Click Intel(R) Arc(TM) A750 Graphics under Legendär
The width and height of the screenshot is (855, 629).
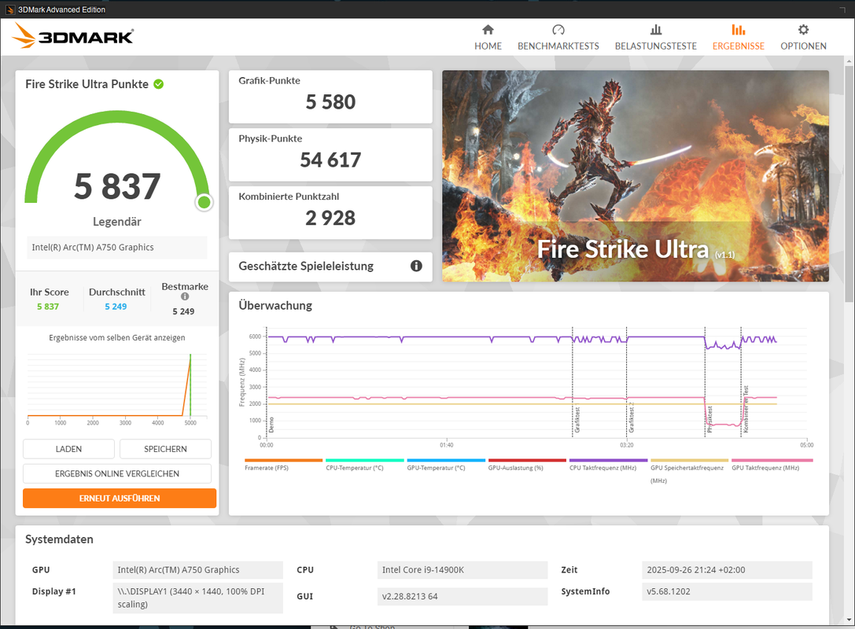[x=117, y=248]
